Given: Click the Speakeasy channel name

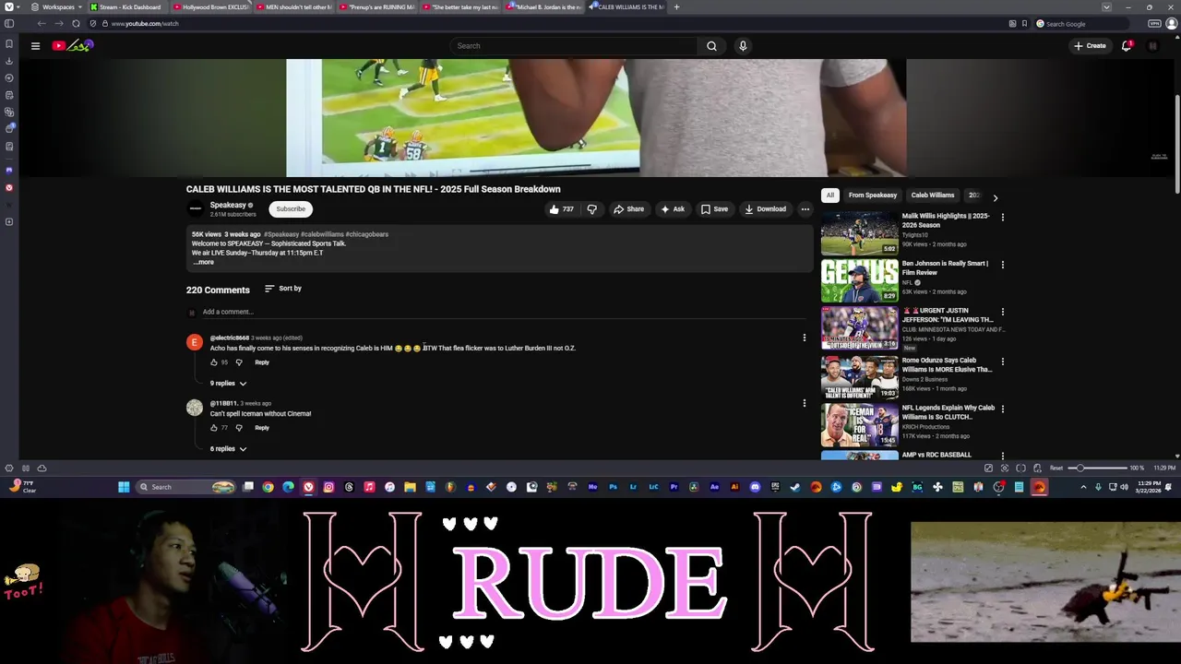Looking at the screenshot, I should [x=228, y=205].
